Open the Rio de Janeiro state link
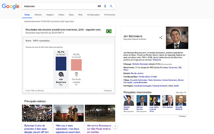The image size is (214, 134). click(137, 73)
